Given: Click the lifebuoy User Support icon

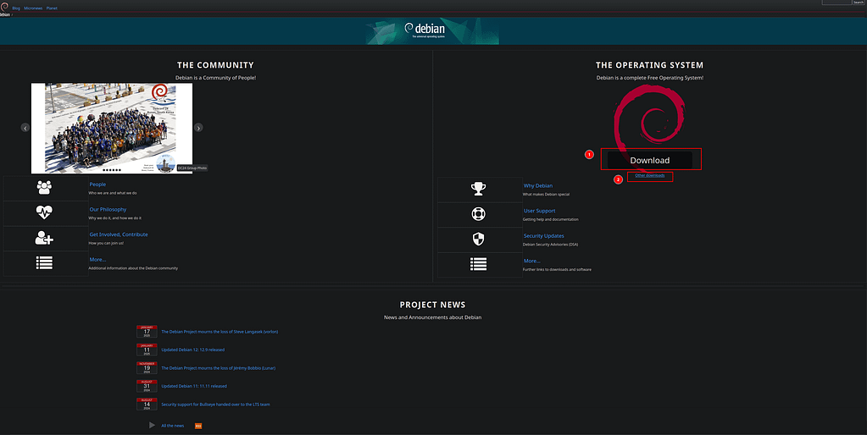Looking at the screenshot, I should (x=478, y=214).
